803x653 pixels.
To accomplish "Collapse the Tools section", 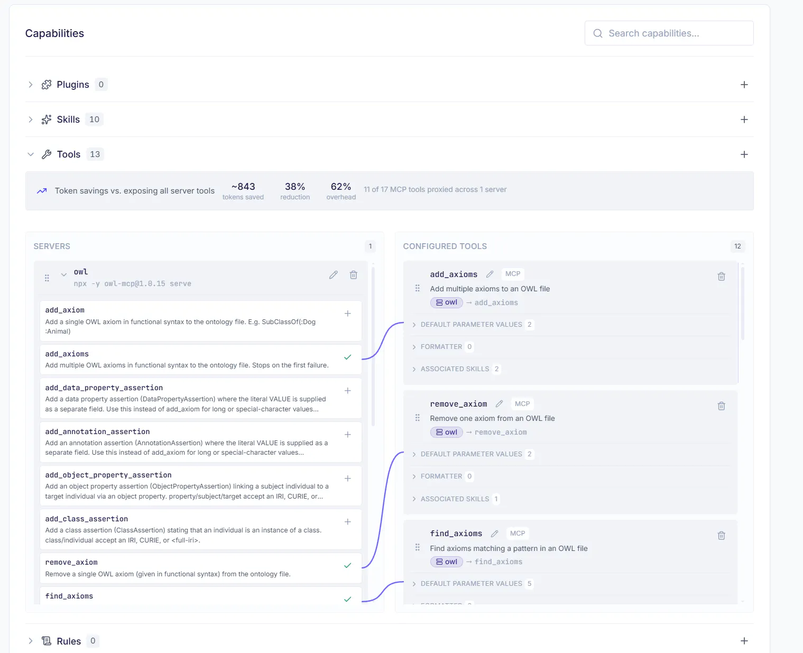I will click(31, 154).
